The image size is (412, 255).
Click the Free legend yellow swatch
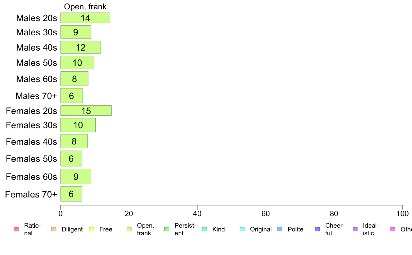click(92, 229)
